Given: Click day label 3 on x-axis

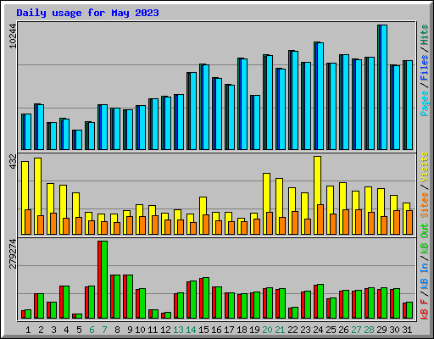Looking at the screenshot, I should (x=53, y=330).
